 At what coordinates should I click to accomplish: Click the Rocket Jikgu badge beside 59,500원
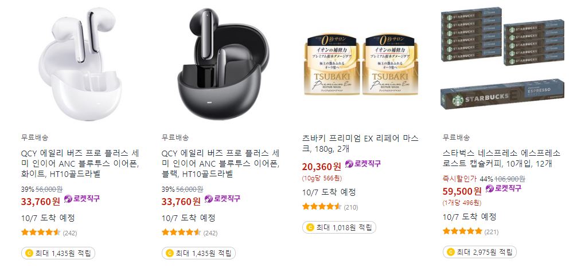[x=504, y=189]
